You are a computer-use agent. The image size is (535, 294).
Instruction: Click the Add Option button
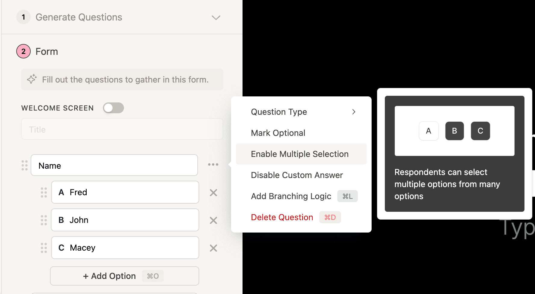pyautogui.click(x=124, y=276)
